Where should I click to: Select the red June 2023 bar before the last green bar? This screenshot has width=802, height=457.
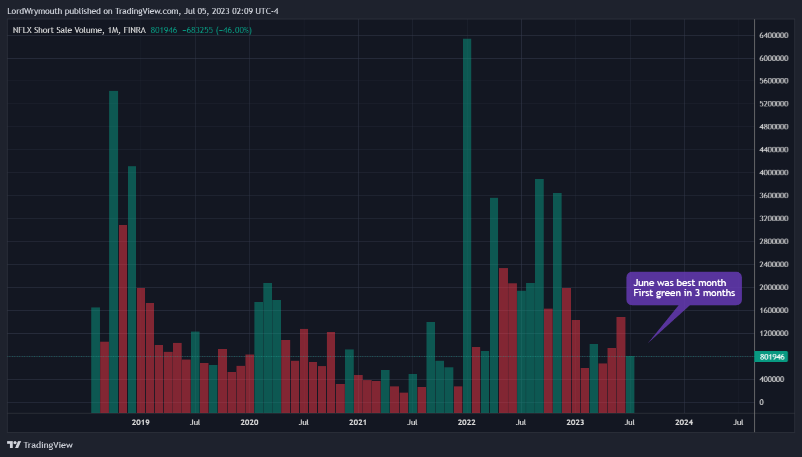[621, 365]
